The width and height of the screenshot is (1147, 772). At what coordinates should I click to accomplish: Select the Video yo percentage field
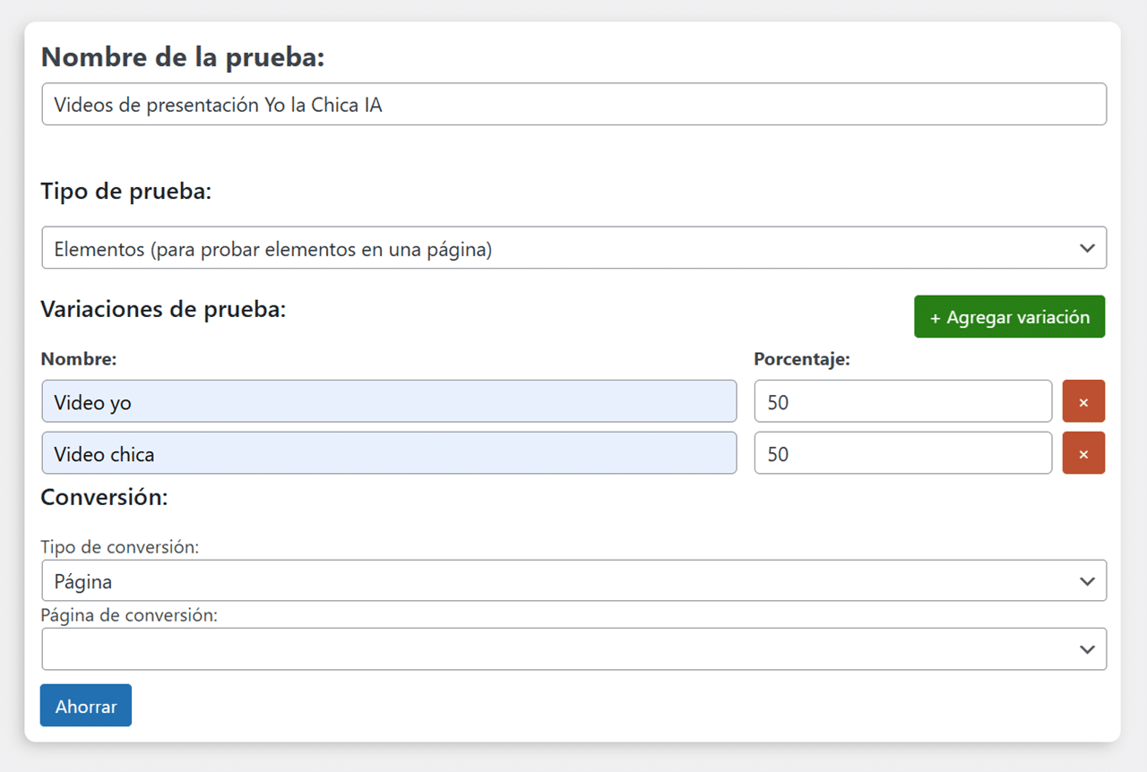click(902, 401)
